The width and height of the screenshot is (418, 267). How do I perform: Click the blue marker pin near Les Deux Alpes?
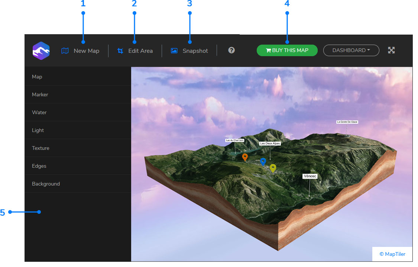click(263, 162)
